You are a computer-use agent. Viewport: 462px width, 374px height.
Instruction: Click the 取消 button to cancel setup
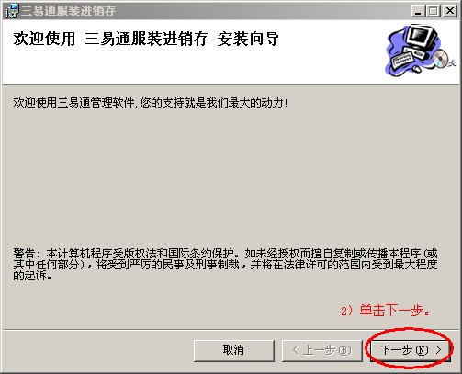pos(234,350)
